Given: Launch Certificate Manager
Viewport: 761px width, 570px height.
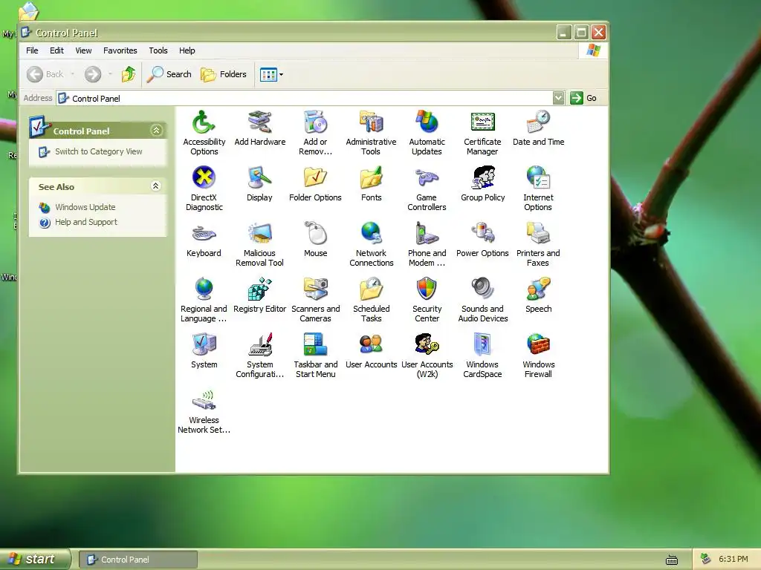Looking at the screenshot, I should pyautogui.click(x=482, y=132).
